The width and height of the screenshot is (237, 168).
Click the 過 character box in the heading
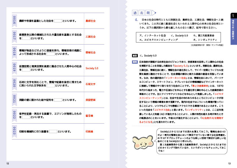click(135, 13)
